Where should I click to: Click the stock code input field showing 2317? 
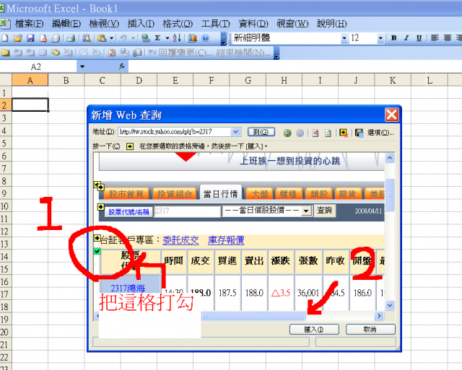(187, 211)
